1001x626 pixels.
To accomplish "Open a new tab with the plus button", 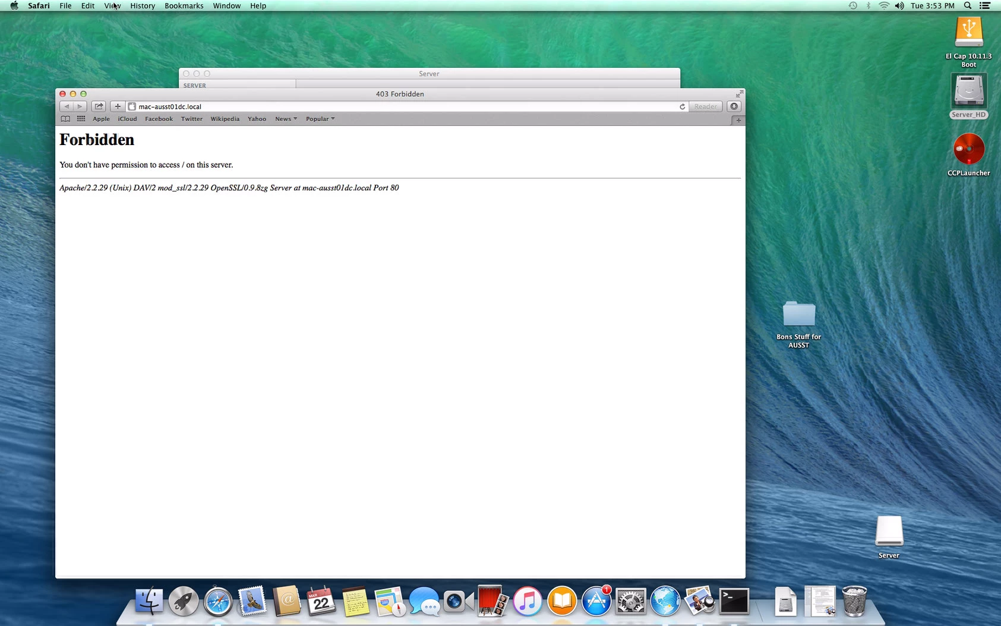I will coord(738,120).
